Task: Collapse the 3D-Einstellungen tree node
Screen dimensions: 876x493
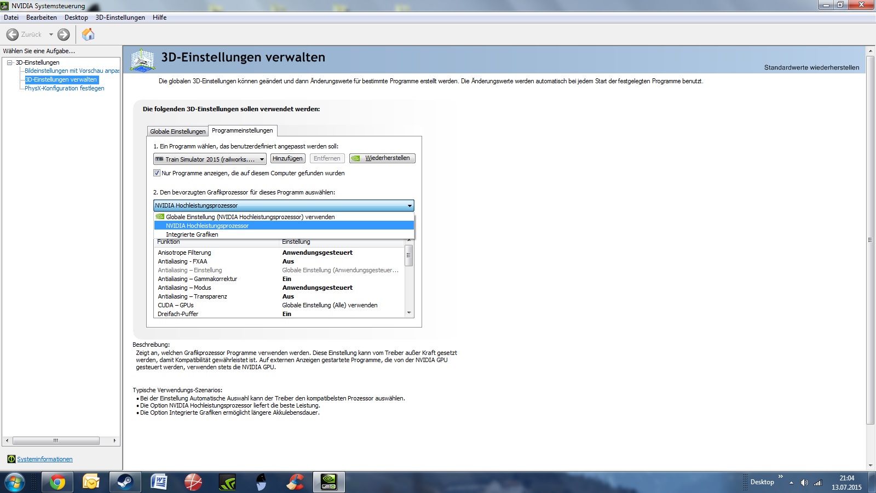Action: pyautogui.click(x=10, y=62)
